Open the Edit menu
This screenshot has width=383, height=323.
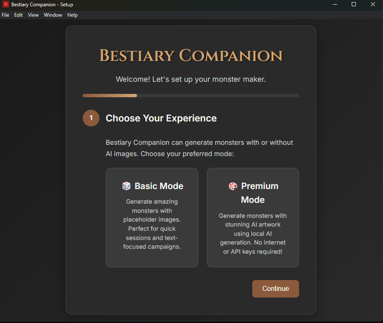[x=18, y=15]
